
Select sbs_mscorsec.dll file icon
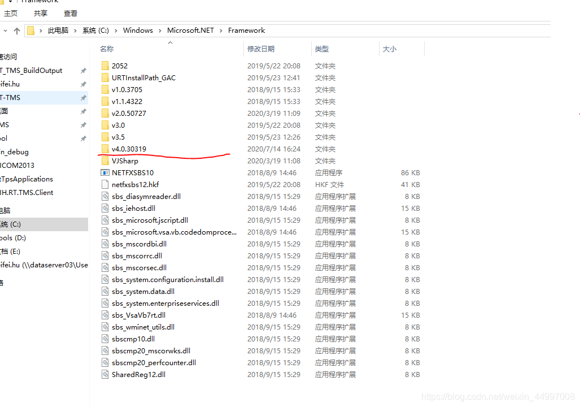pyautogui.click(x=105, y=267)
